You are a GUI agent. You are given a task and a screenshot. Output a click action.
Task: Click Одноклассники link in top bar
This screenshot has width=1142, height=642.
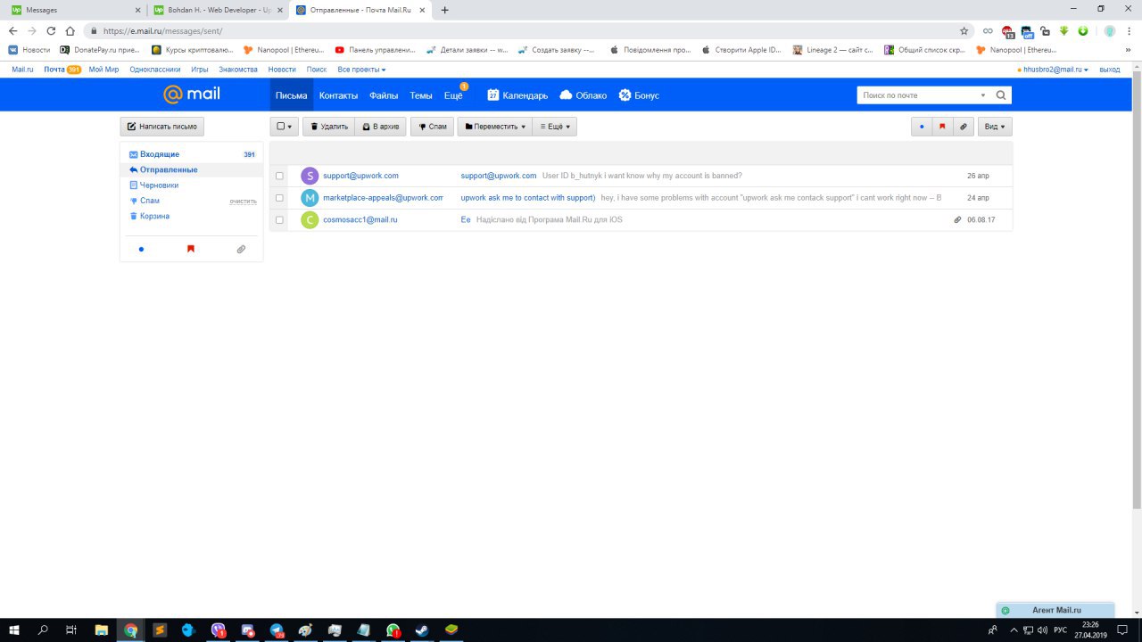pyautogui.click(x=154, y=69)
